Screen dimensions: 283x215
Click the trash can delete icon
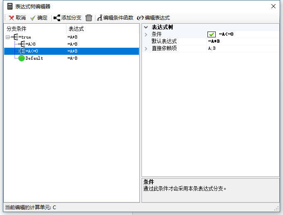click(89, 18)
